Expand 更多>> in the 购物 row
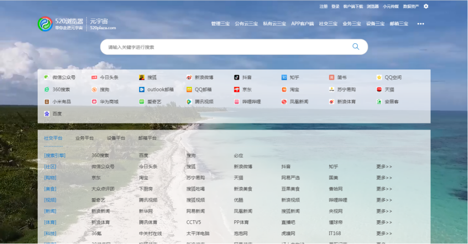The height and width of the screenshot is (244, 468). (x=384, y=177)
